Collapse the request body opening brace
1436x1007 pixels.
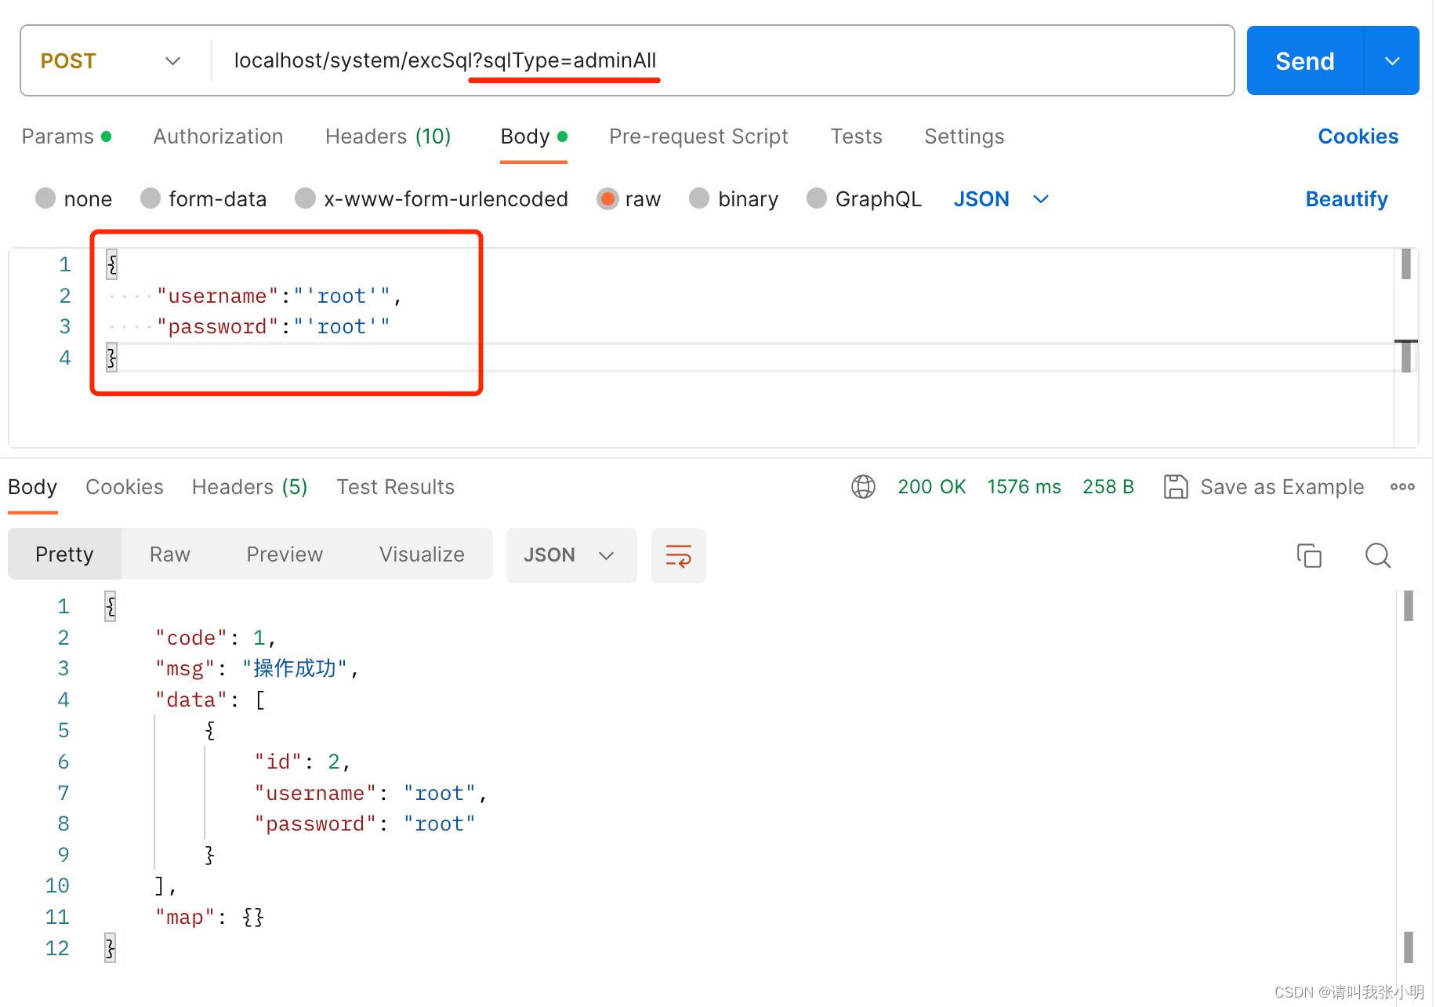[112, 264]
